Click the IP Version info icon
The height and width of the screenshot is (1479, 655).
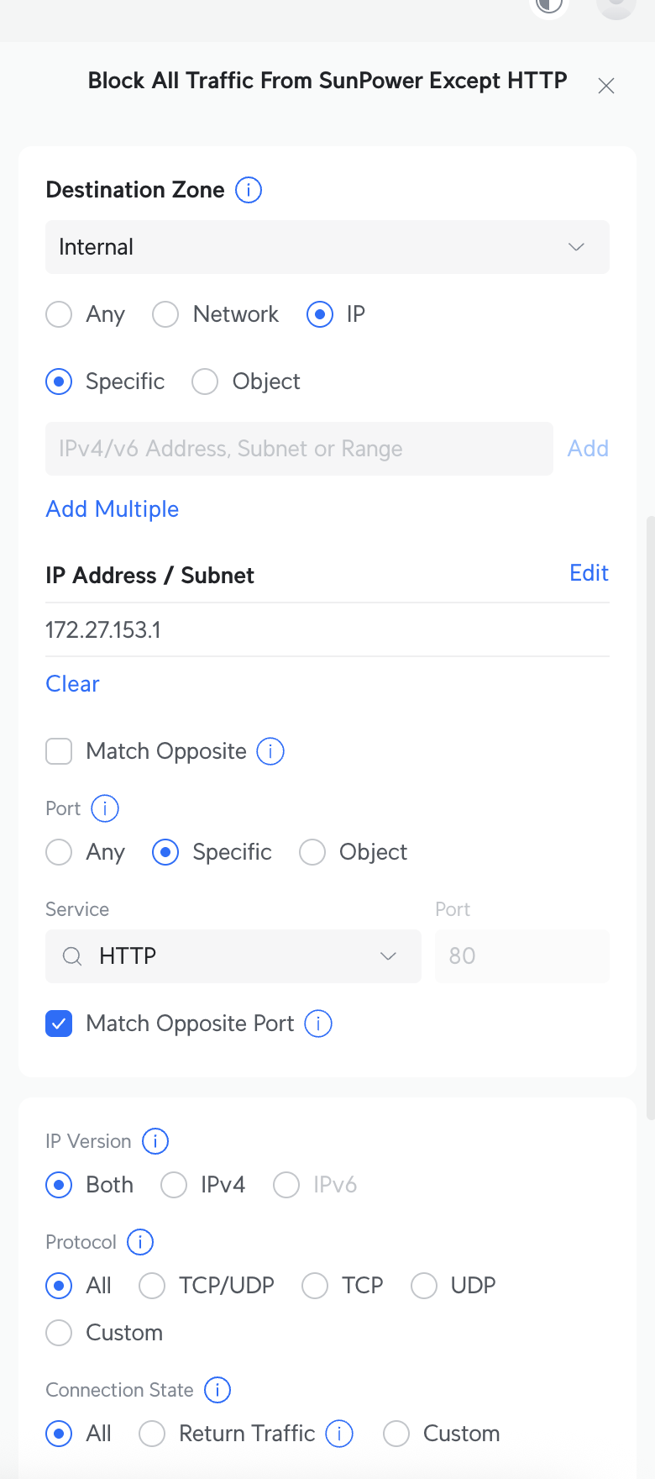155,1141
